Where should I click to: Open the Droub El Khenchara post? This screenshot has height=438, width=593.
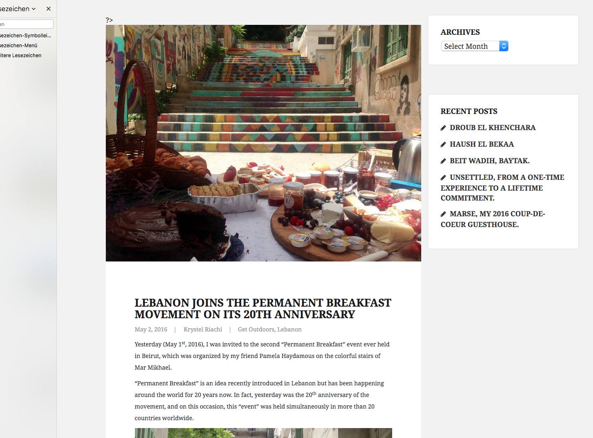pos(493,128)
